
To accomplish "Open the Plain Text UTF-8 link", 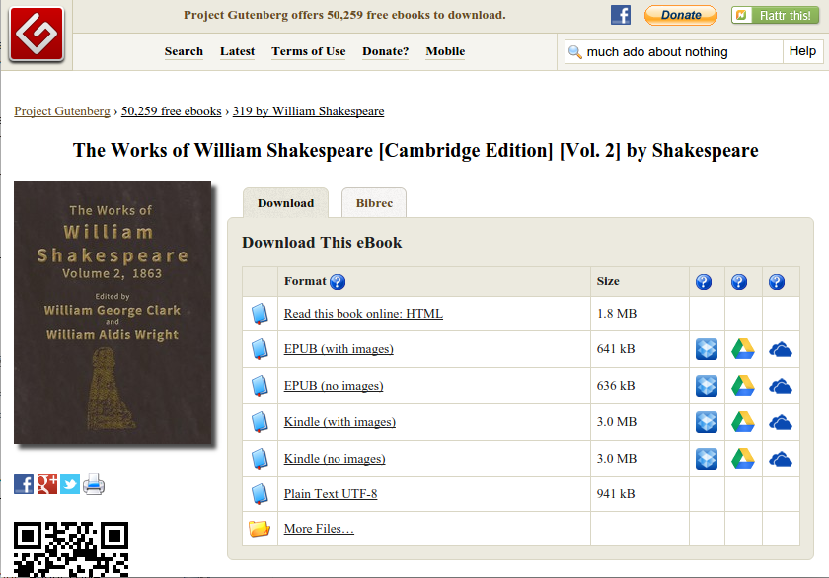I will click(x=331, y=494).
